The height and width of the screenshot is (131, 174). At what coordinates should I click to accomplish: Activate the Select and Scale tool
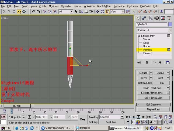pos(107,11)
